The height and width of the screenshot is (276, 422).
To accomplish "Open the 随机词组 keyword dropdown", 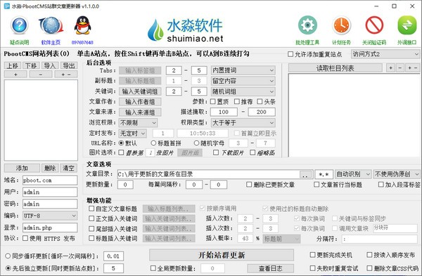I will (x=243, y=92).
